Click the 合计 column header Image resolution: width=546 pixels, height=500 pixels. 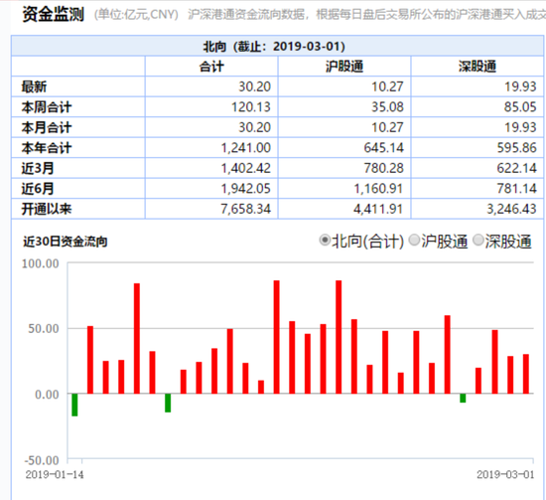[x=211, y=67]
